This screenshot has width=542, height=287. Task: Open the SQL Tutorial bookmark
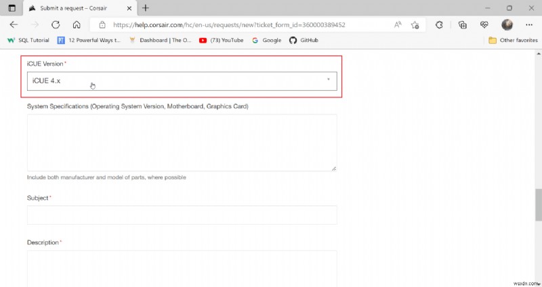(x=28, y=41)
